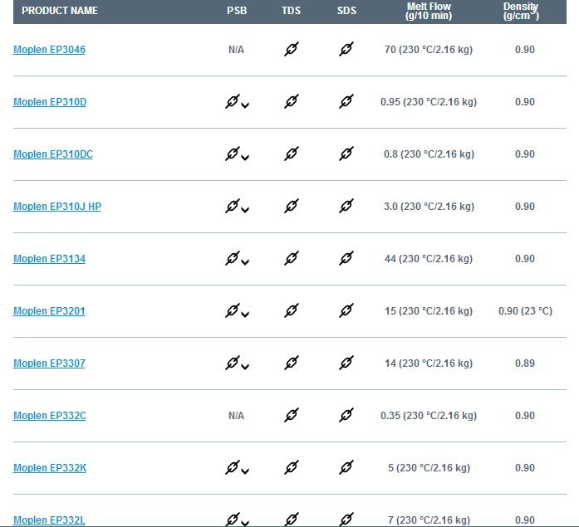Image resolution: width=579 pixels, height=527 pixels.
Task: Expand PSB dropdown arrow for Moplen EP3307
Action: click(245, 367)
